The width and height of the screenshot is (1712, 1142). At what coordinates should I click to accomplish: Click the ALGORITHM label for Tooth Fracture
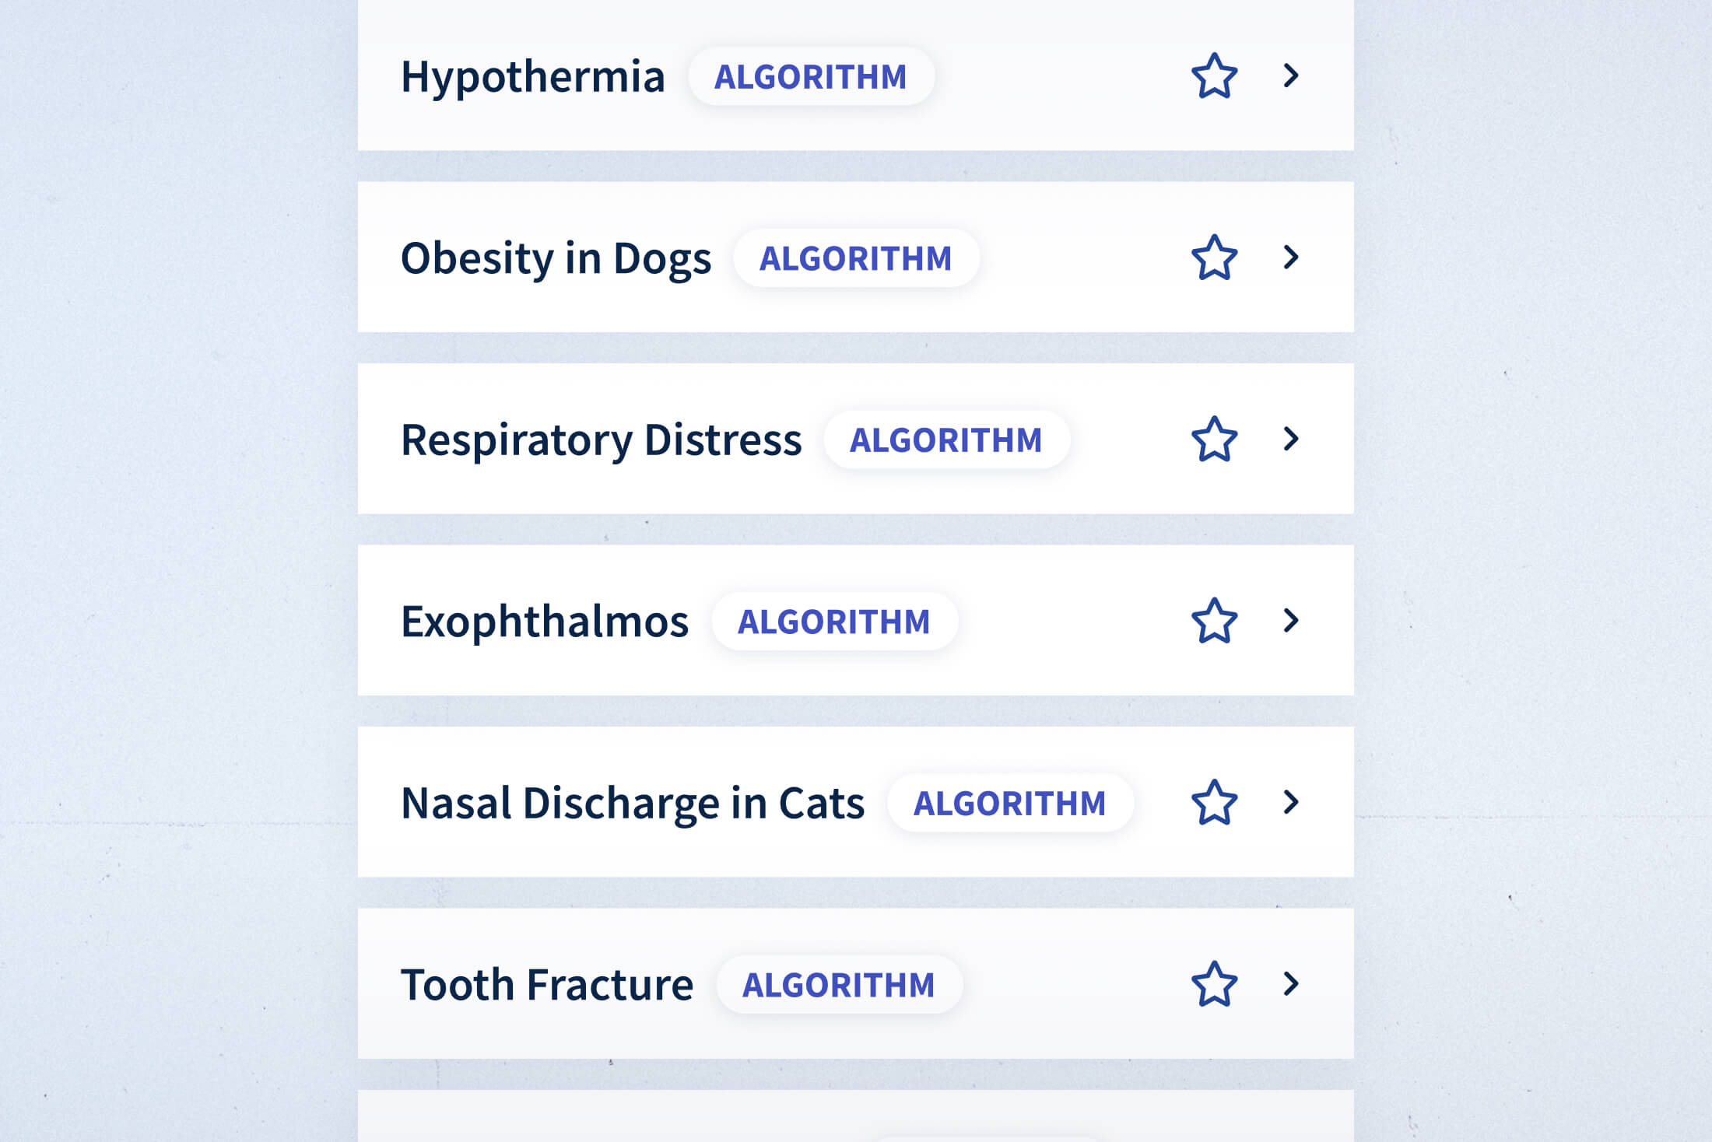coord(838,985)
